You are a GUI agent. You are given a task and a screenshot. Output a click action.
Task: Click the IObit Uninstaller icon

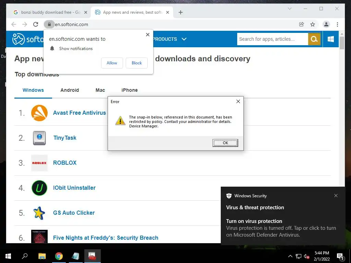point(39,188)
